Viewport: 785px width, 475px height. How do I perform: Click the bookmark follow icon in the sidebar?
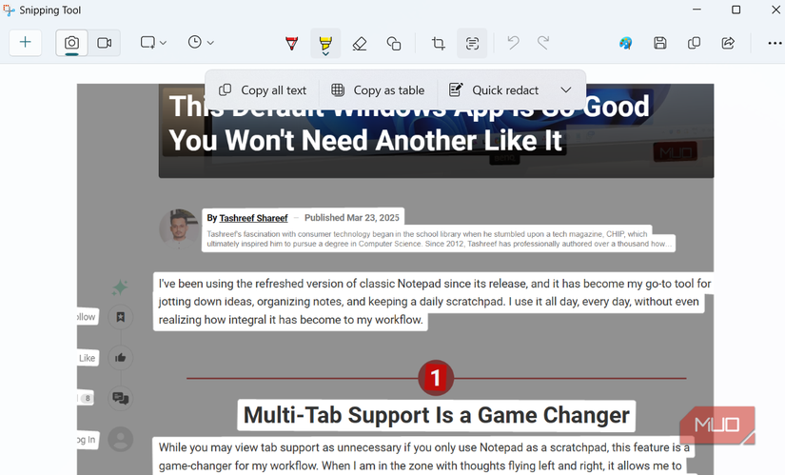click(120, 317)
